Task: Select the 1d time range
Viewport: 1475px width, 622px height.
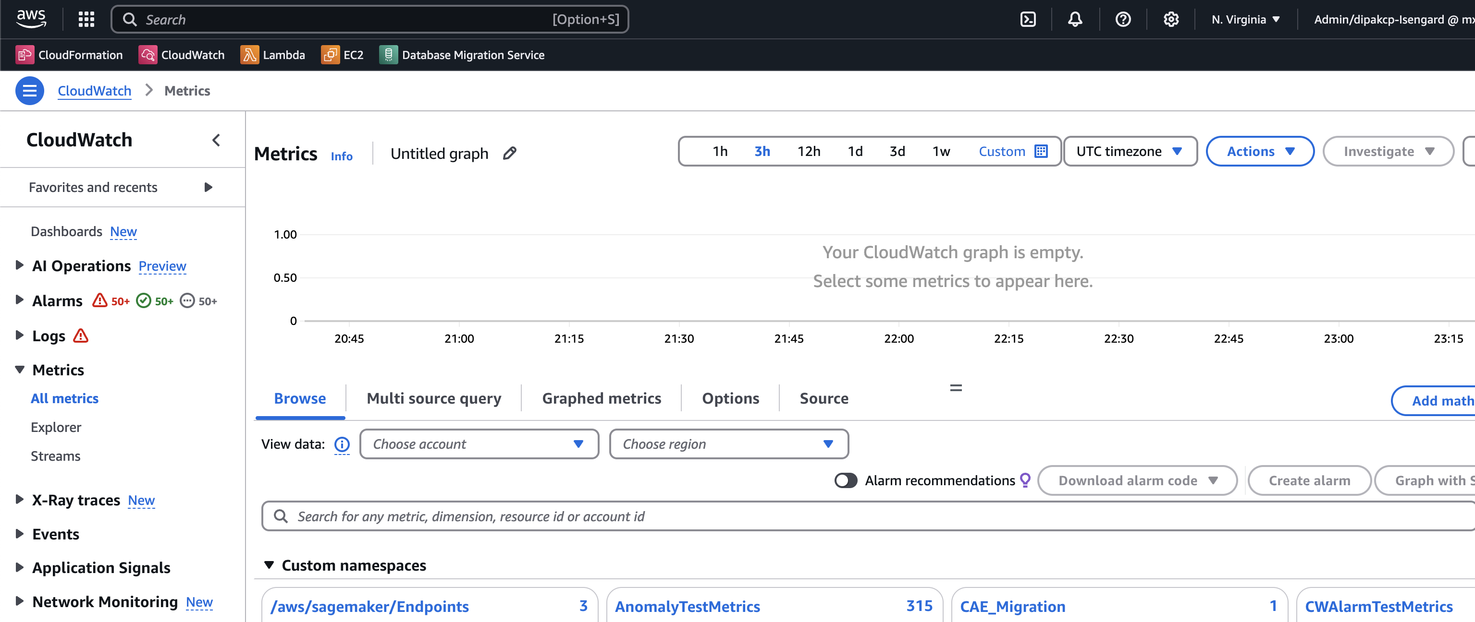Action: [x=855, y=151]
